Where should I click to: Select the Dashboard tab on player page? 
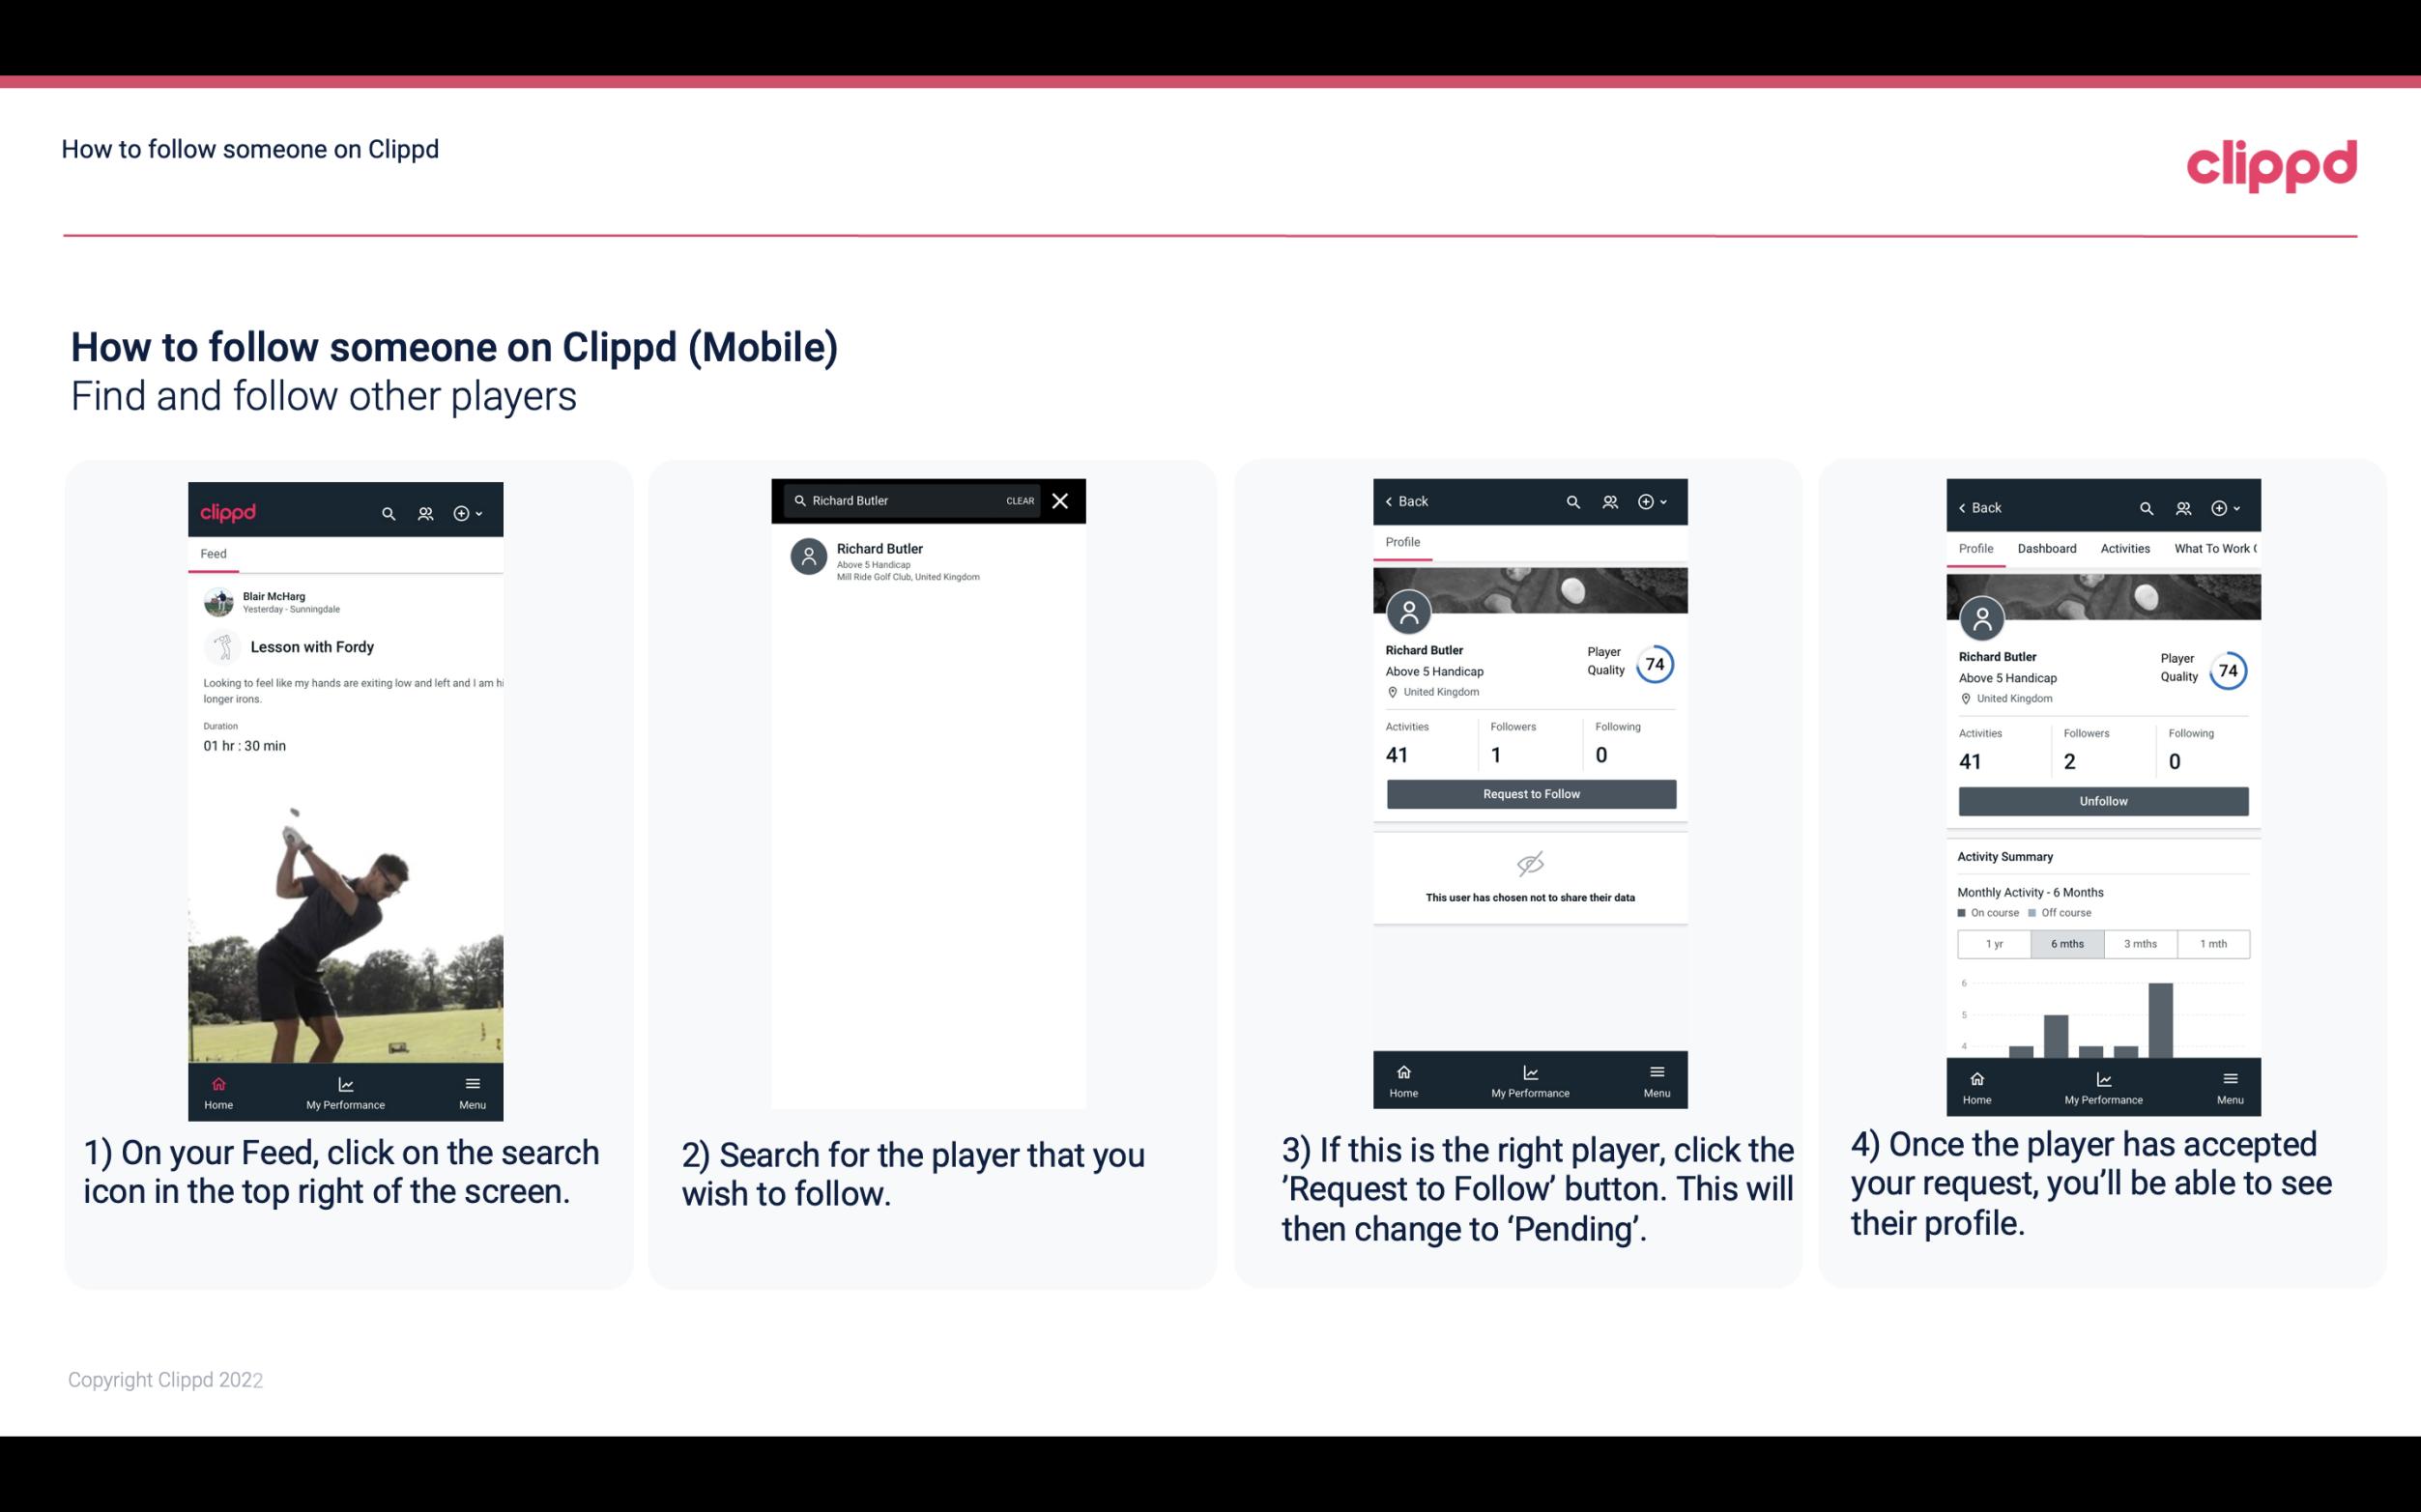point(2047,547)
